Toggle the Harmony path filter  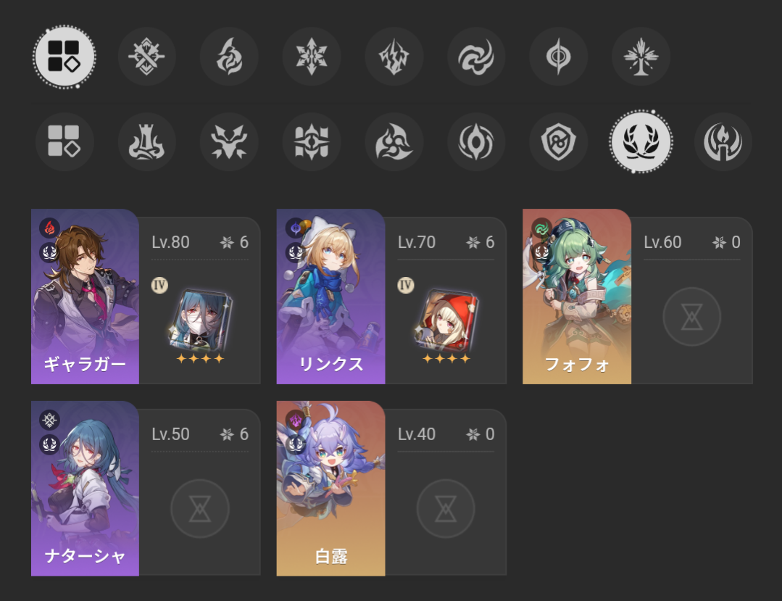pyautogui.click(x=394, y=141)
